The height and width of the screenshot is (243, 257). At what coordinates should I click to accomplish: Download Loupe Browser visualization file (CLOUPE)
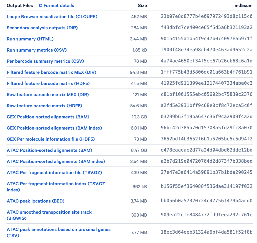52,17
